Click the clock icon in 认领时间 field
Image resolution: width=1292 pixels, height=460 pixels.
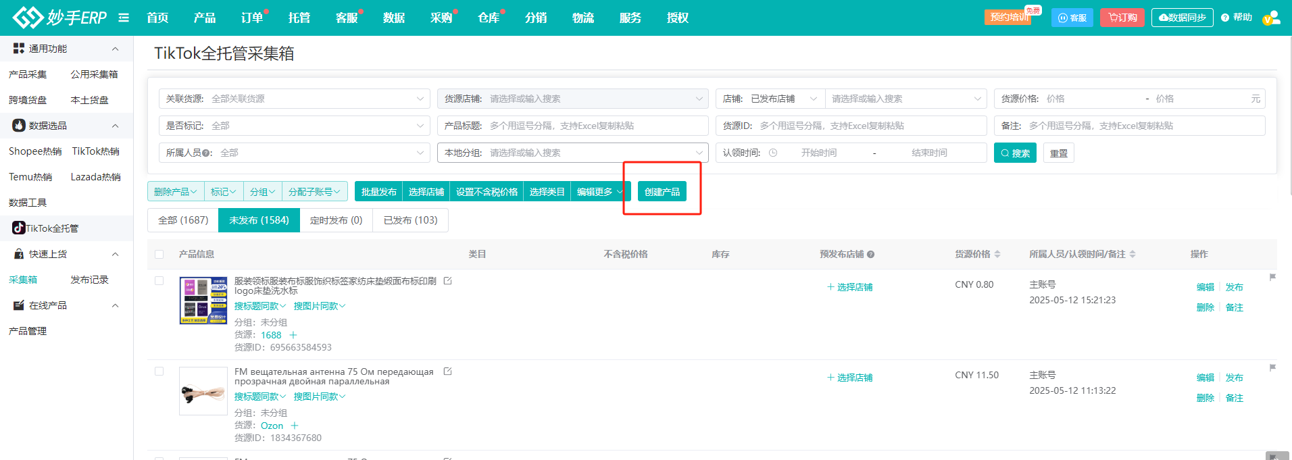pos(773,153)
